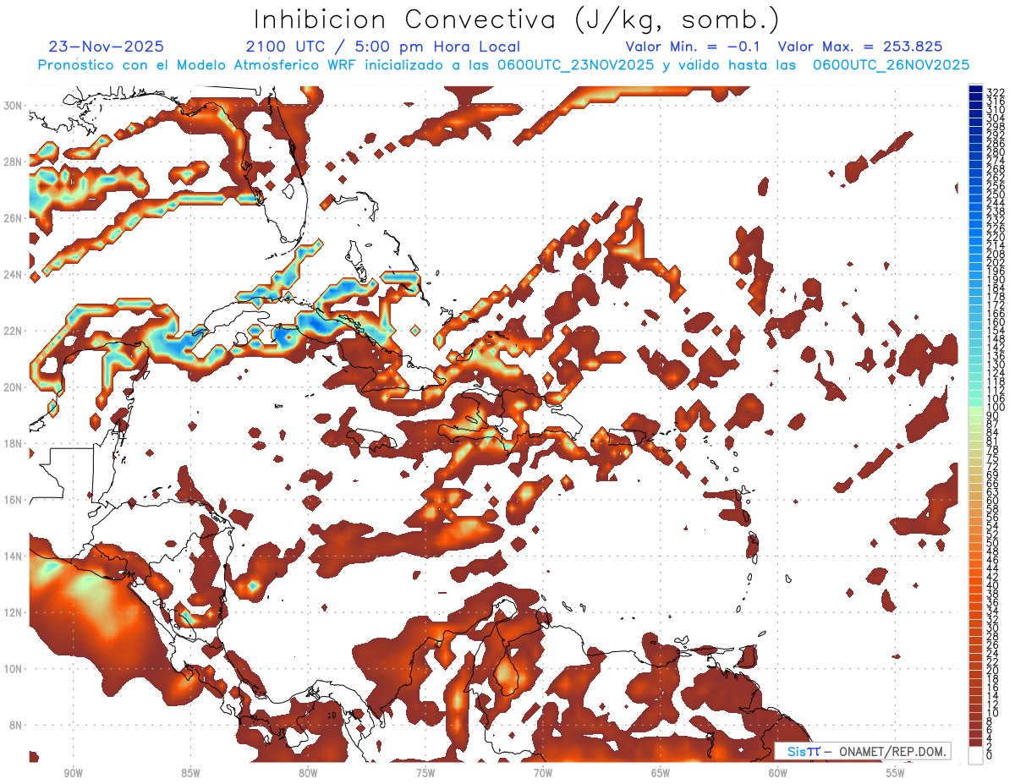Viewport: 1015px width, 784px height.
Task: Click the '10N' latitude label
Action: tap(14, 669)
